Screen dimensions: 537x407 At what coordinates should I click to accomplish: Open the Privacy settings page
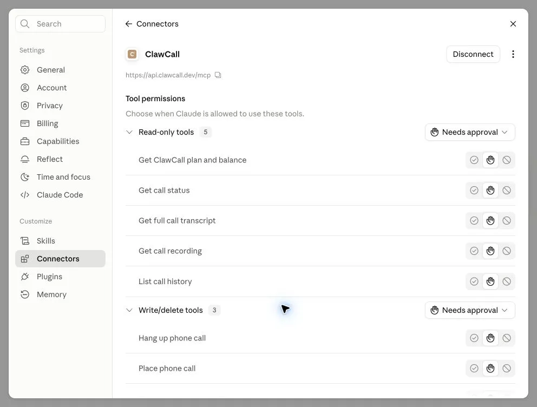(x=60, y=106)
